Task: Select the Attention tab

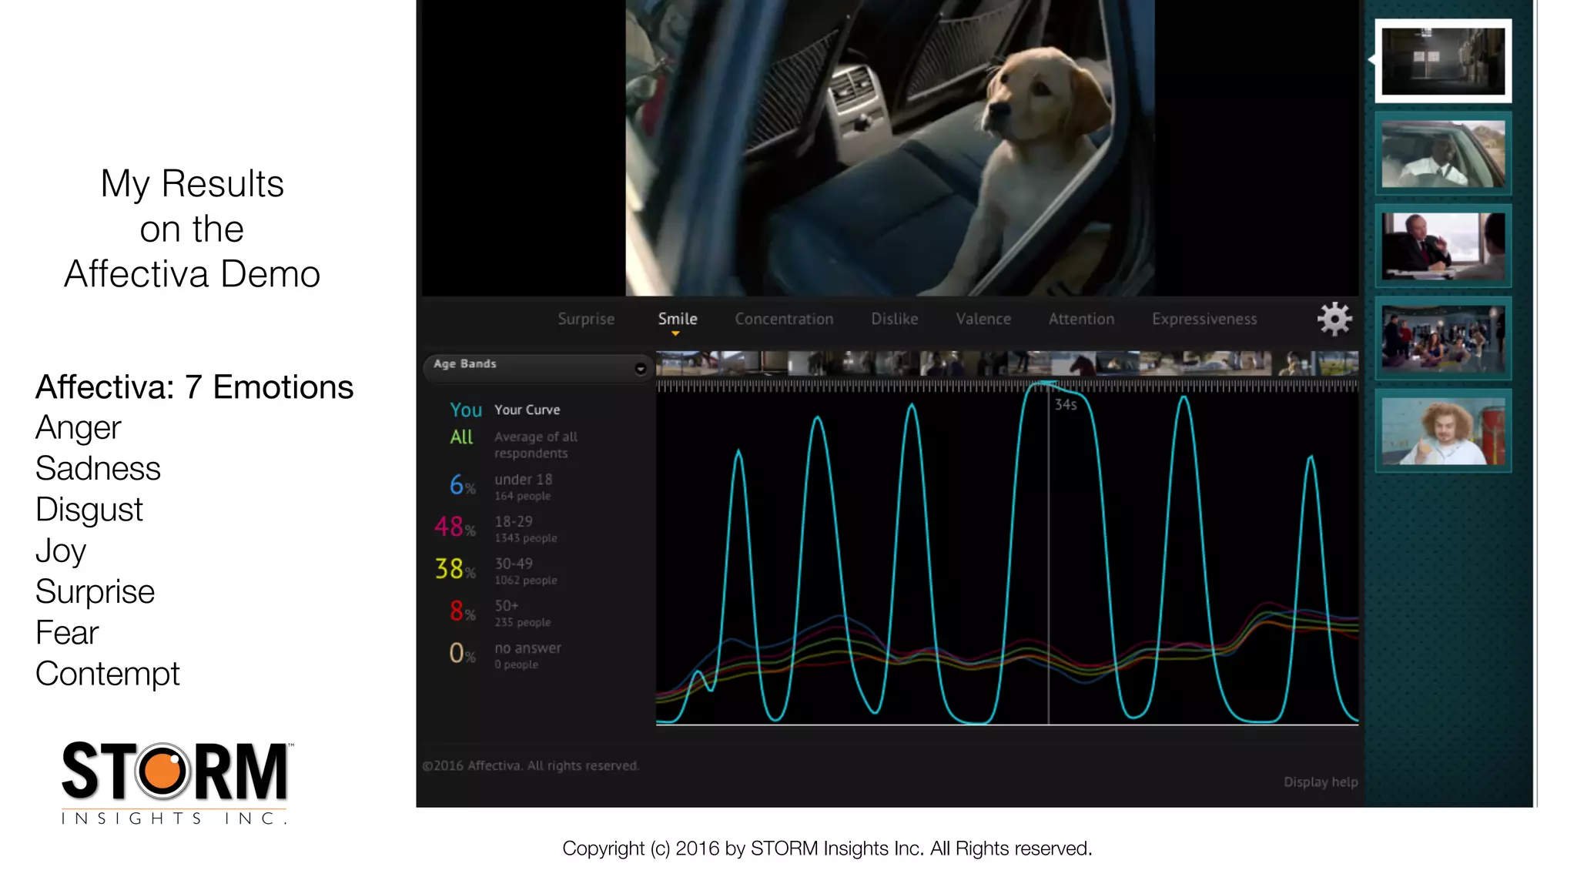Action: click(1081, 319)
